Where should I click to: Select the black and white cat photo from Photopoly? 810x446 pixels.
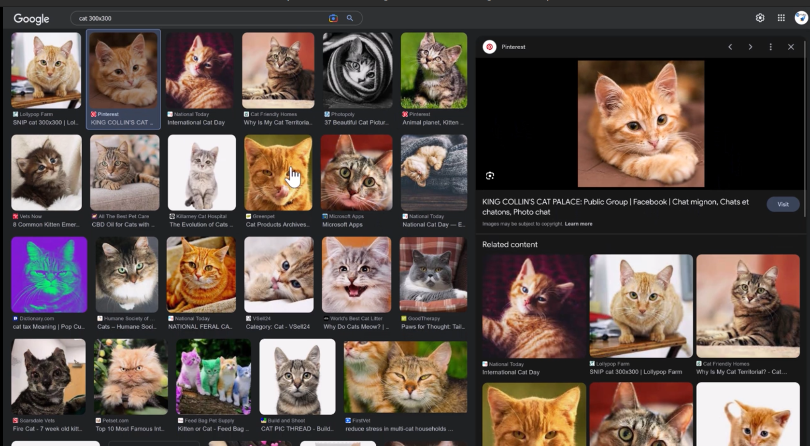[x=357, y=70]
